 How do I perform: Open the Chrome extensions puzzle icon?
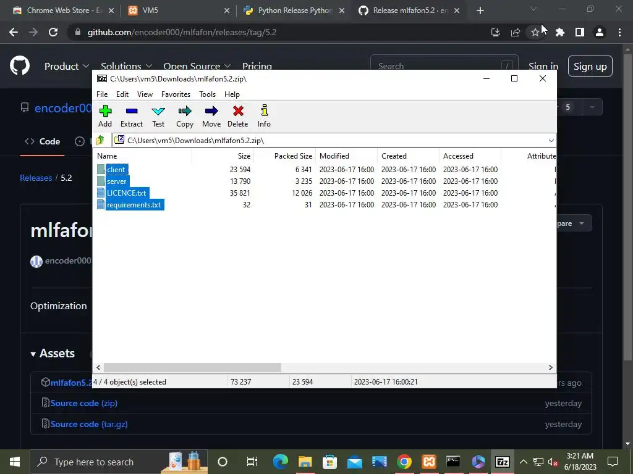click(560, 32)
